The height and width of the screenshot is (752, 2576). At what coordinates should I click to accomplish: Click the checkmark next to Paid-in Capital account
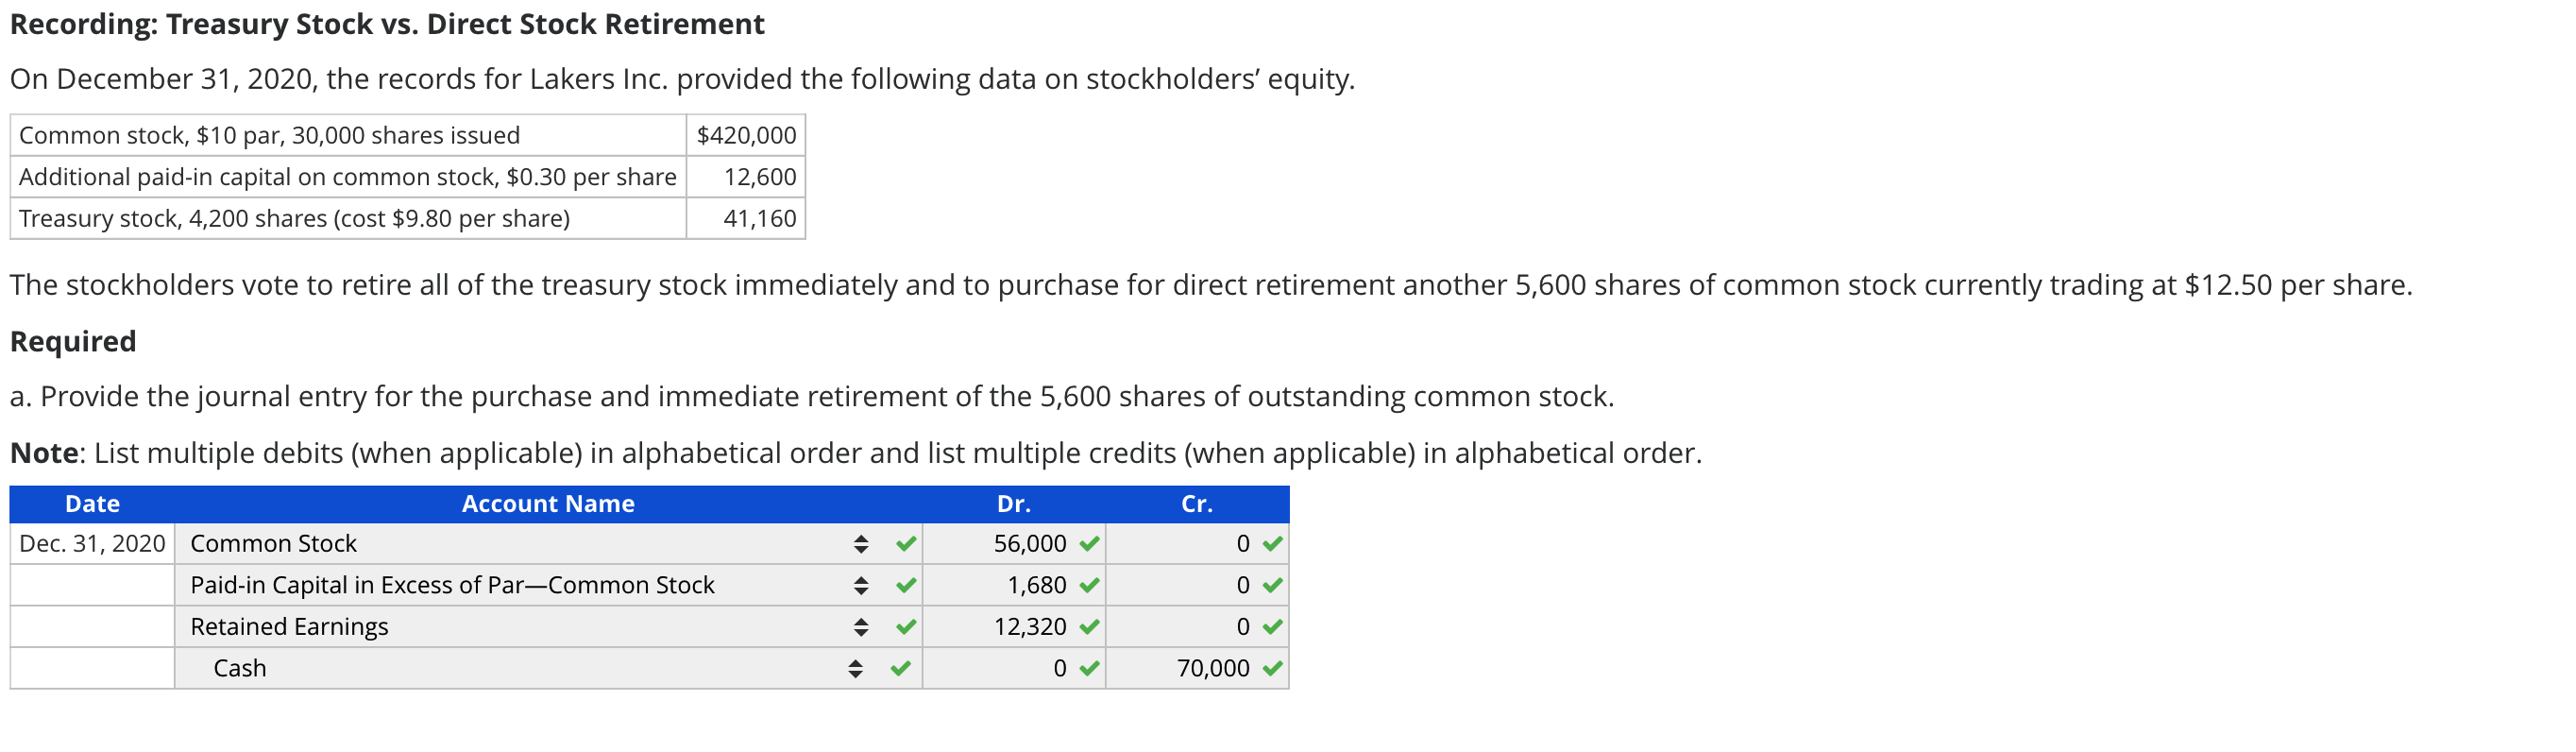[905, 585]
